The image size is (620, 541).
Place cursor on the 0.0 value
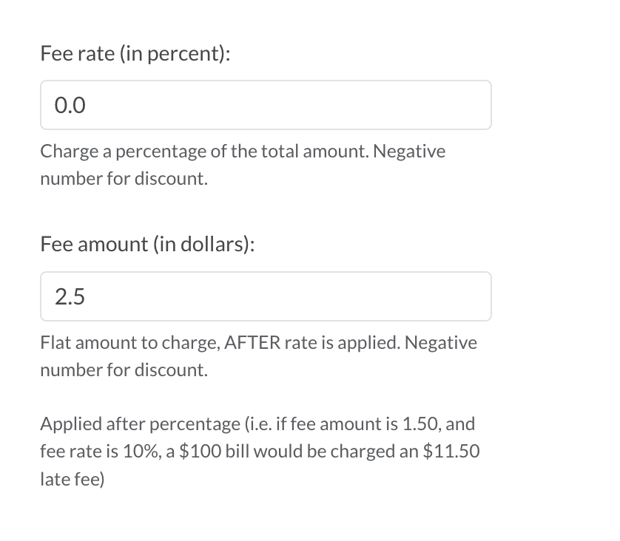(70, 106)
